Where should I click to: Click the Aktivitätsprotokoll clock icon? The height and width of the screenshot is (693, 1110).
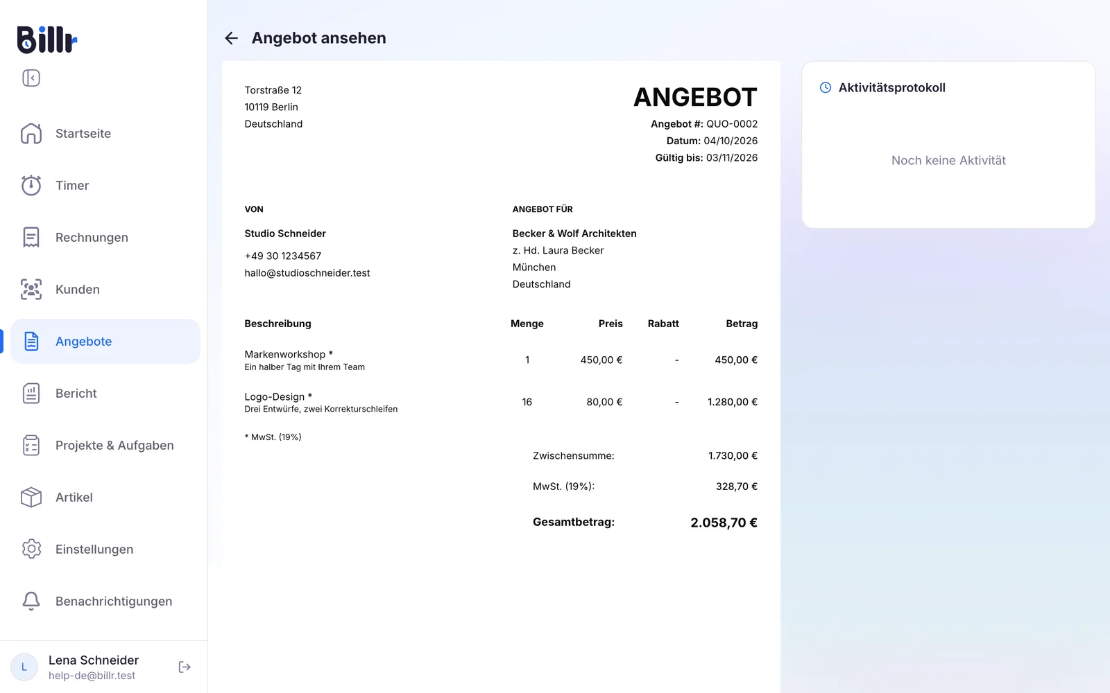(826, 88)
